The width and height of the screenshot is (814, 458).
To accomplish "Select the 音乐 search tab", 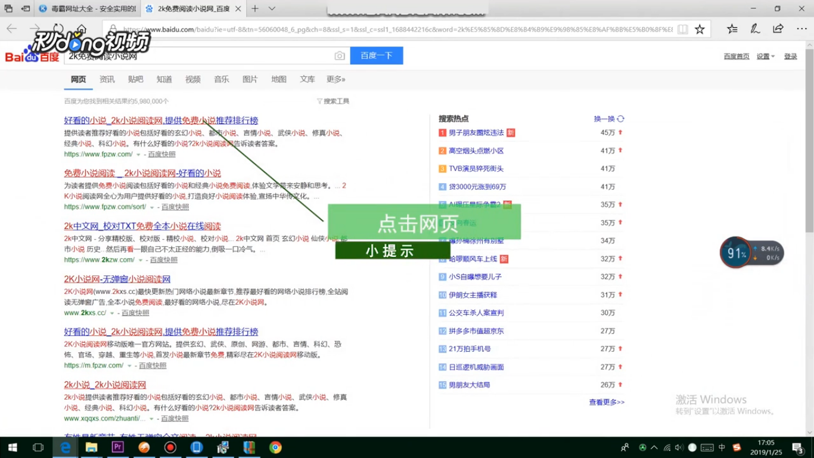I will (x=222, y=79).
